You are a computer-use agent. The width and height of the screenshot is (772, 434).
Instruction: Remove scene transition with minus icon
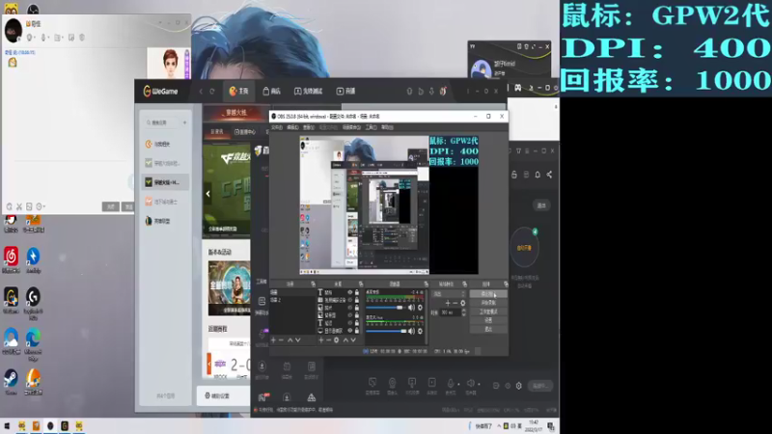[x=455, y=303]
